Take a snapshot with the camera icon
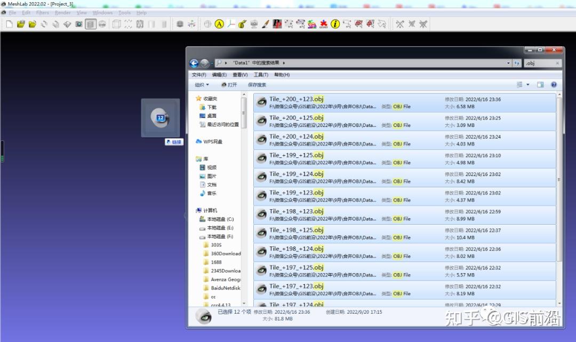Screen dimensions: 576x342 tap(79, 24)
